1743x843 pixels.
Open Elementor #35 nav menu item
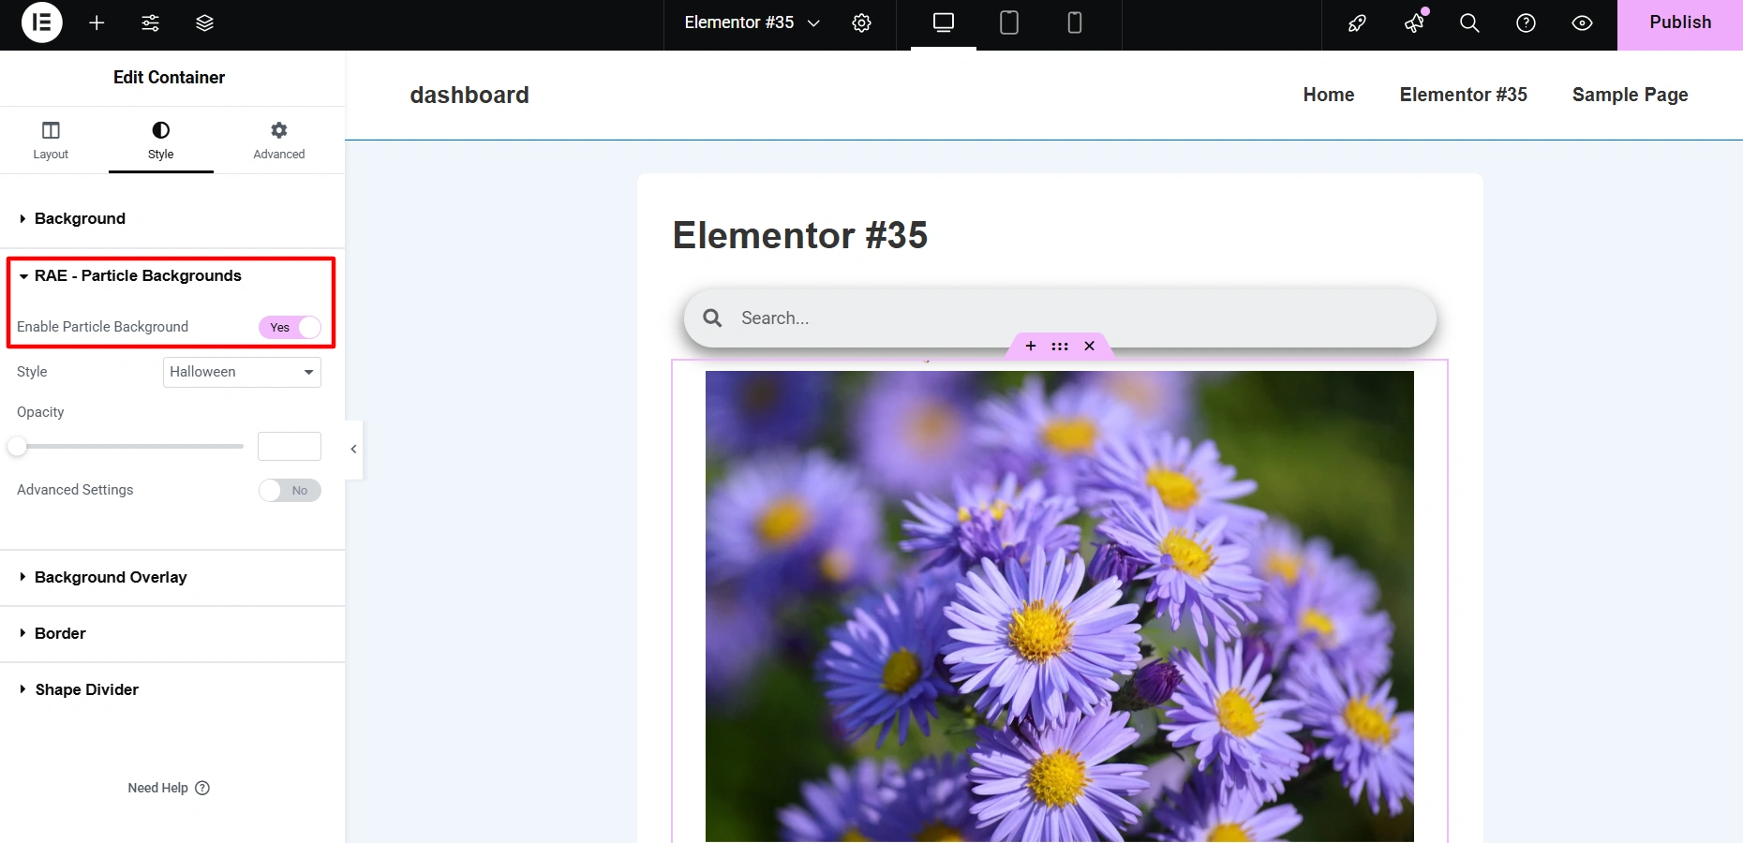click(x=1464, y=95)
